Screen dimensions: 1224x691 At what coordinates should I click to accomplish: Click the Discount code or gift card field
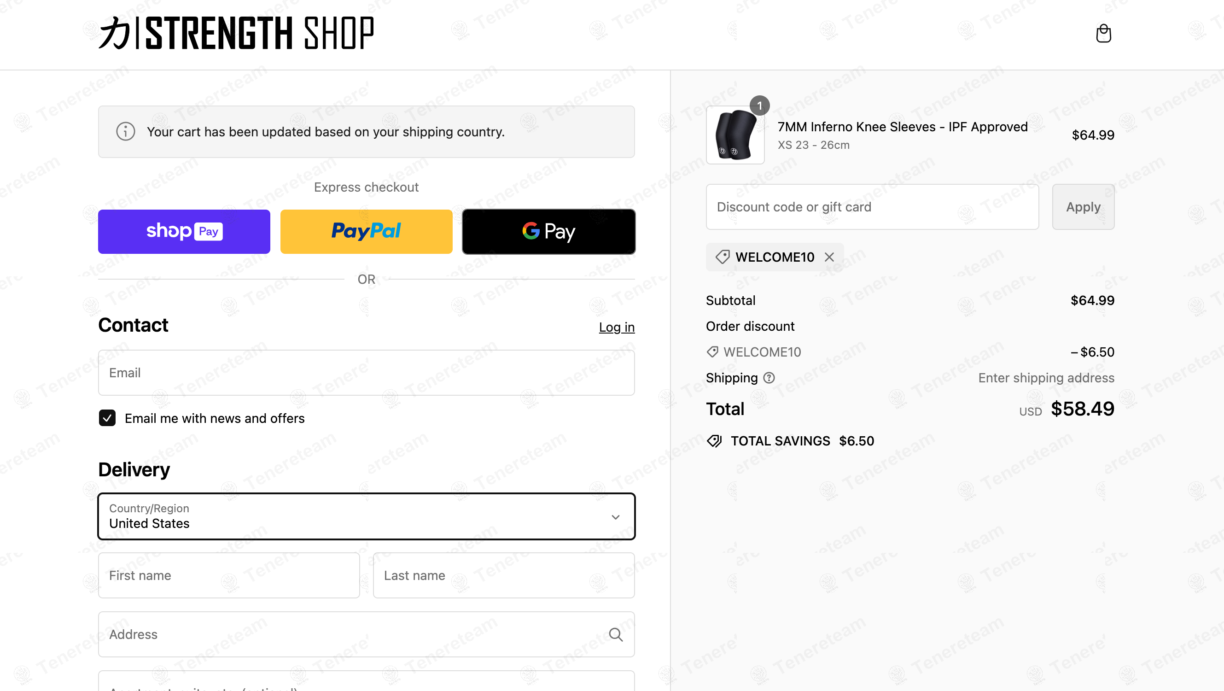coord(872,207)
